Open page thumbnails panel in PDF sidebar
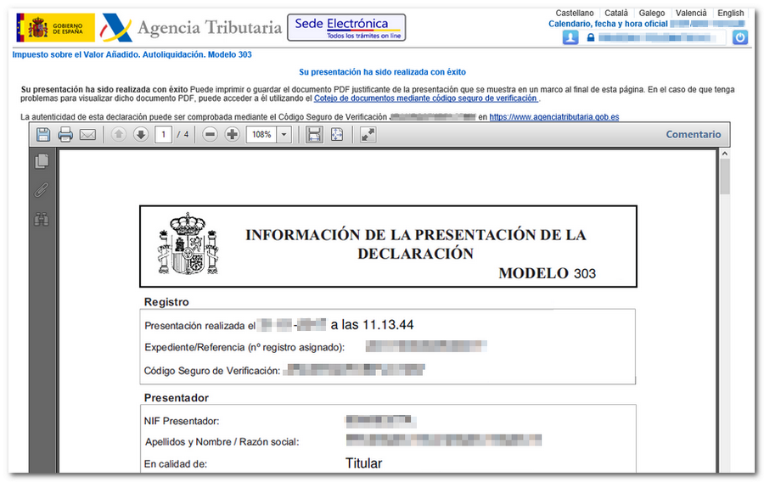764x482 pixels. coord(42,161)
